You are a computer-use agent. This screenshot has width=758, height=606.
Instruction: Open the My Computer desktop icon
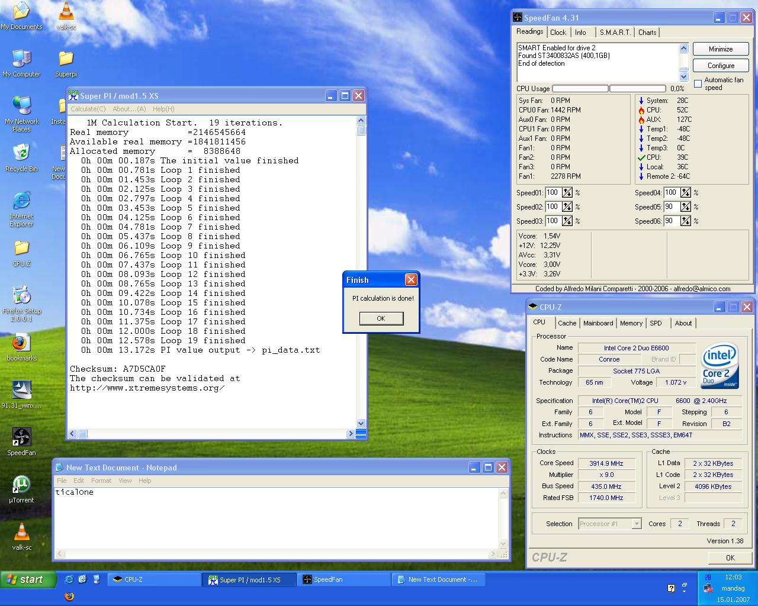(x=21, y=63)
